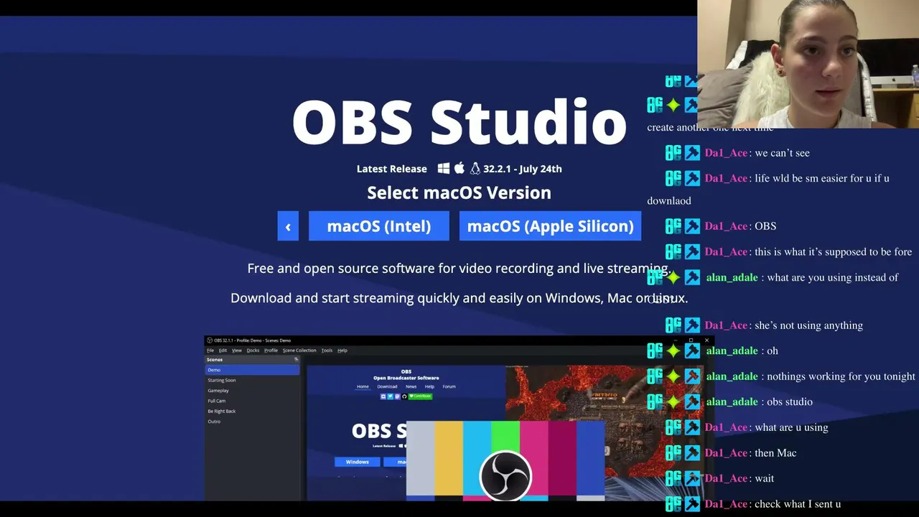This screenshot has width=919, height=517.
Task: Click the hammer badge beside "what are u using"
Action: tap(692, 427)
